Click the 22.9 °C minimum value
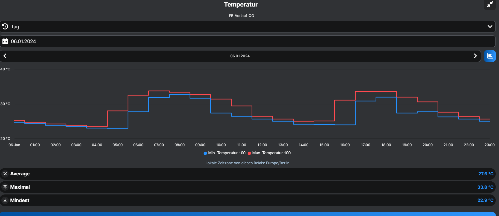The image size is (499, 216). tap(485, 200)
